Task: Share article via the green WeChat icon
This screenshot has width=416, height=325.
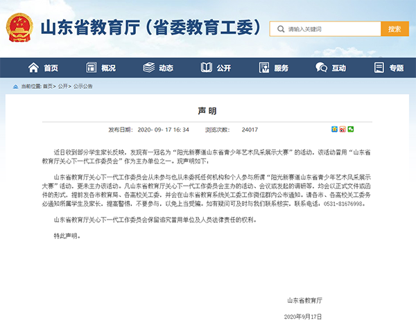Action: tap(351, 130)
